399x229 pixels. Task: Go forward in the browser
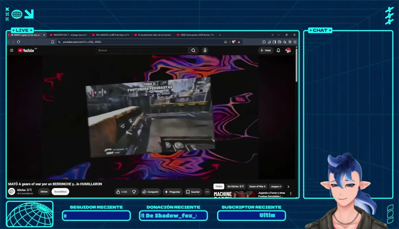pos(13,42)
